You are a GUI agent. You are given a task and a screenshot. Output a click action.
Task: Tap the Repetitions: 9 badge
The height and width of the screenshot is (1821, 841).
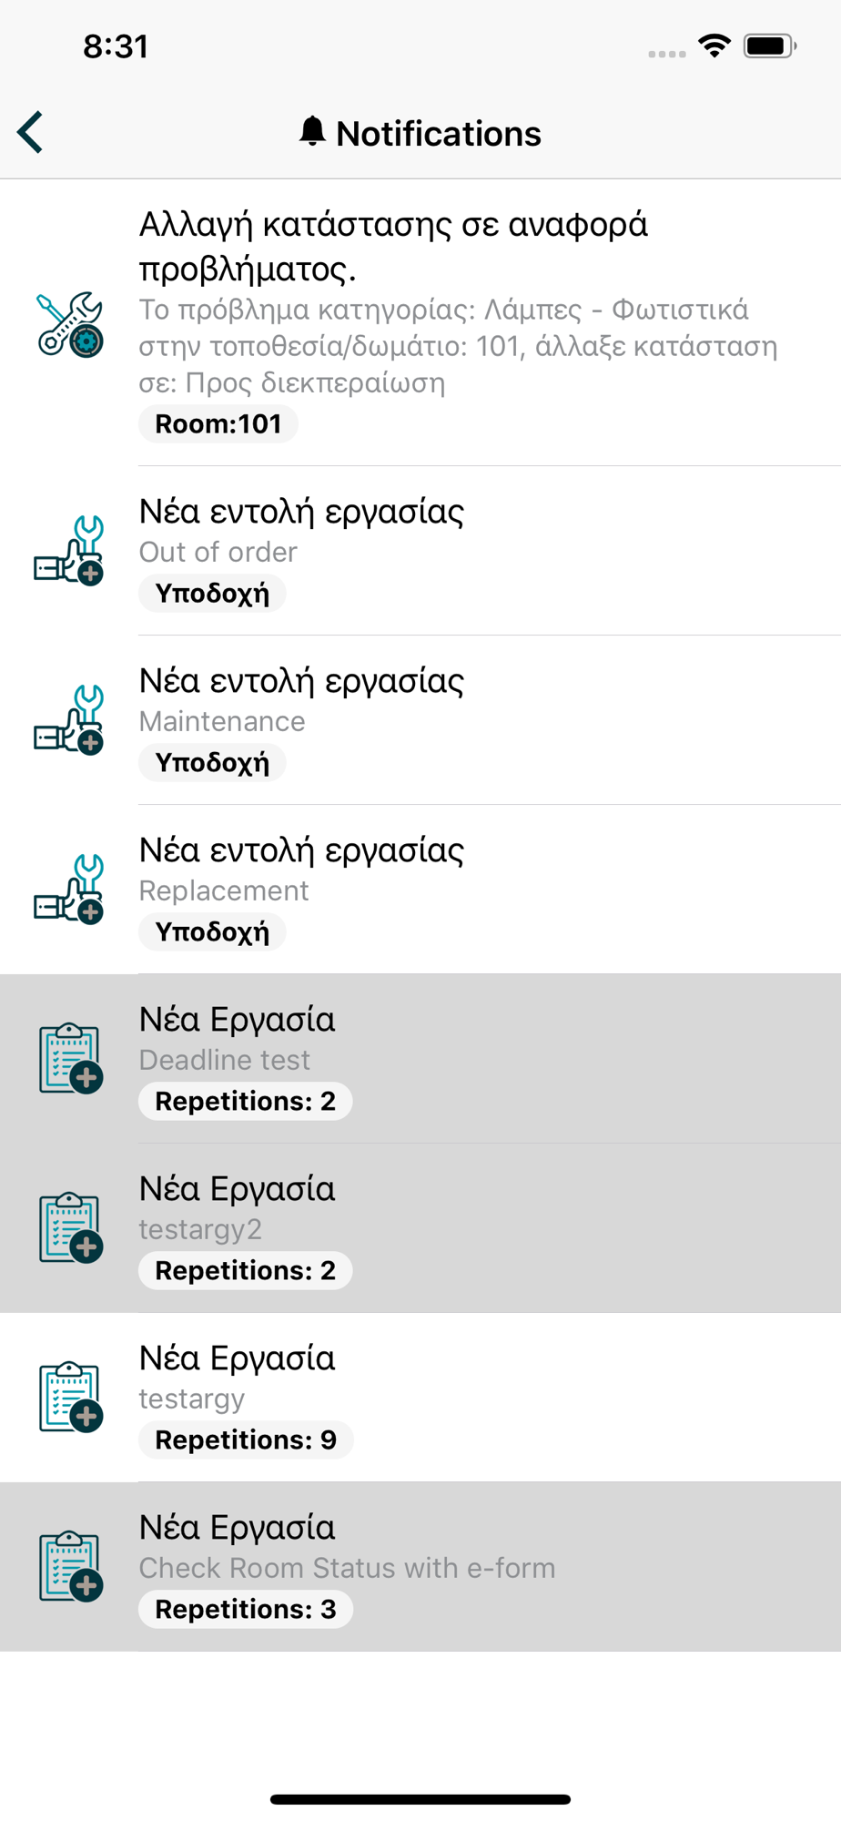coord(246,1440)
